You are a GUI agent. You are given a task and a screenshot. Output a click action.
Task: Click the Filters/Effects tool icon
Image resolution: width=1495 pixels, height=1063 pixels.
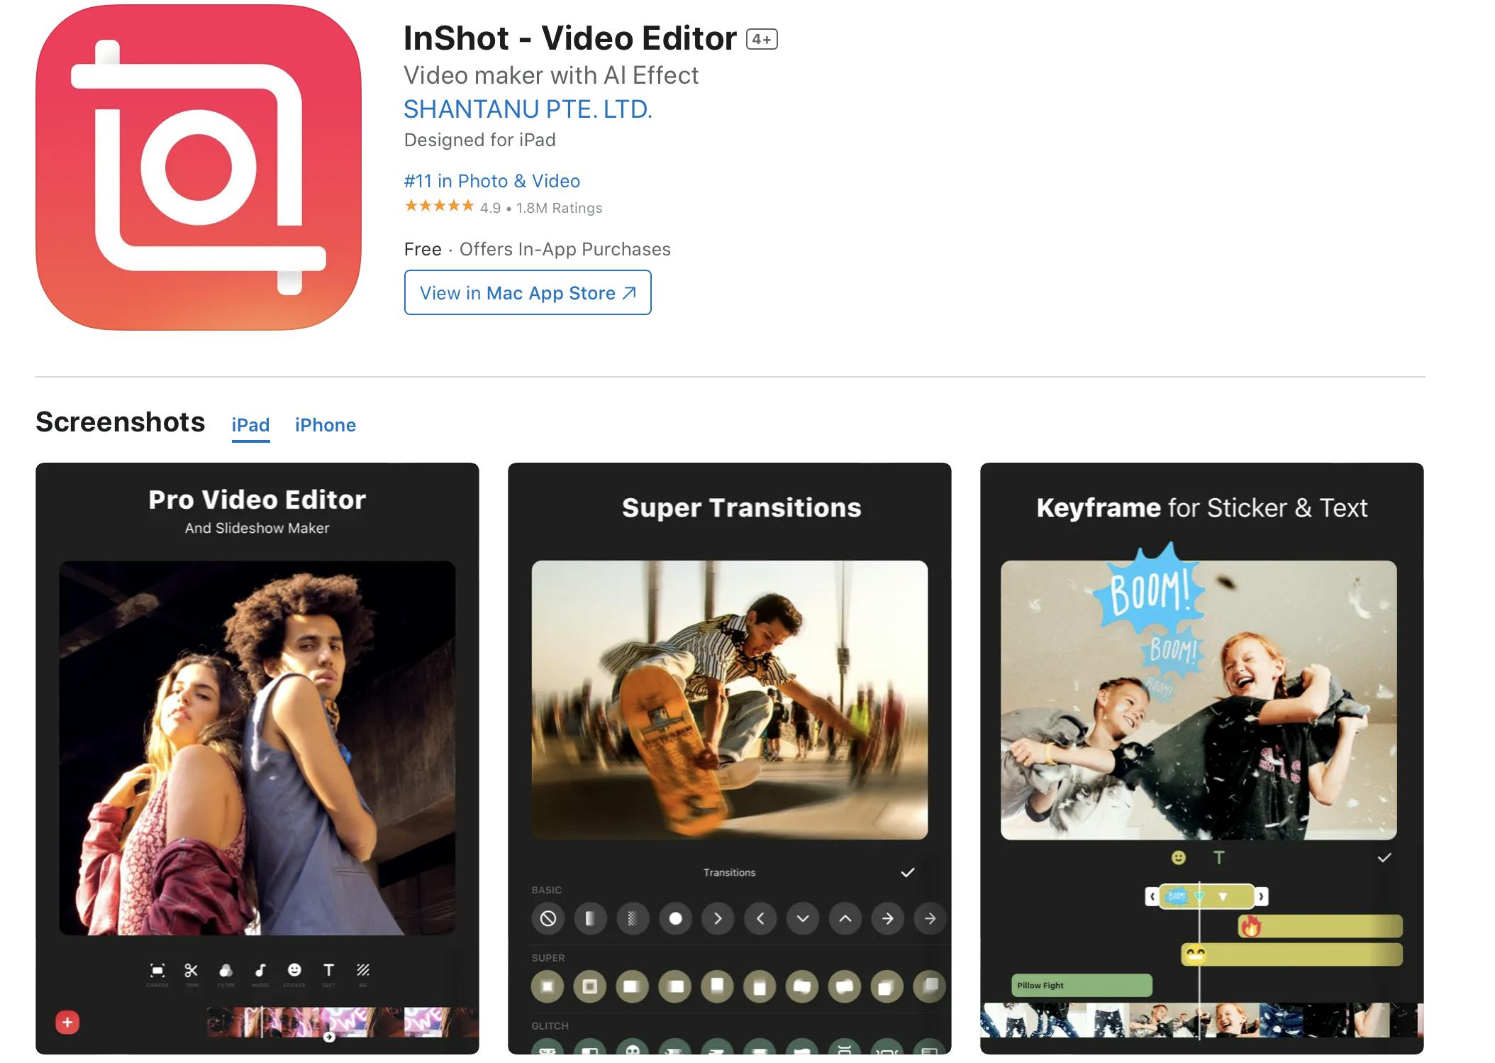click(x=226, y=970)
